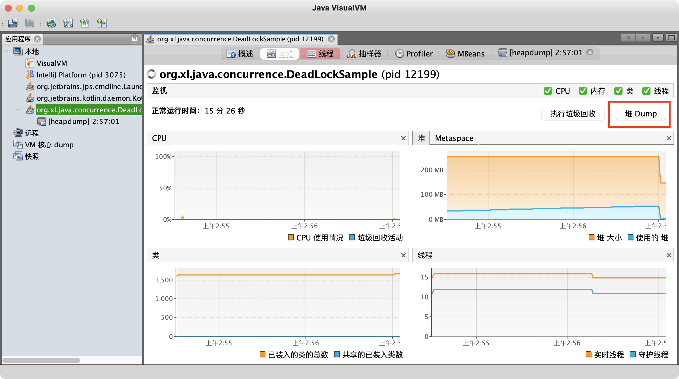Image resolution: width=679 pixels, height=379 pixels.
Task: Minimize the 应用程序 side panel
Action: pos(135,39)
